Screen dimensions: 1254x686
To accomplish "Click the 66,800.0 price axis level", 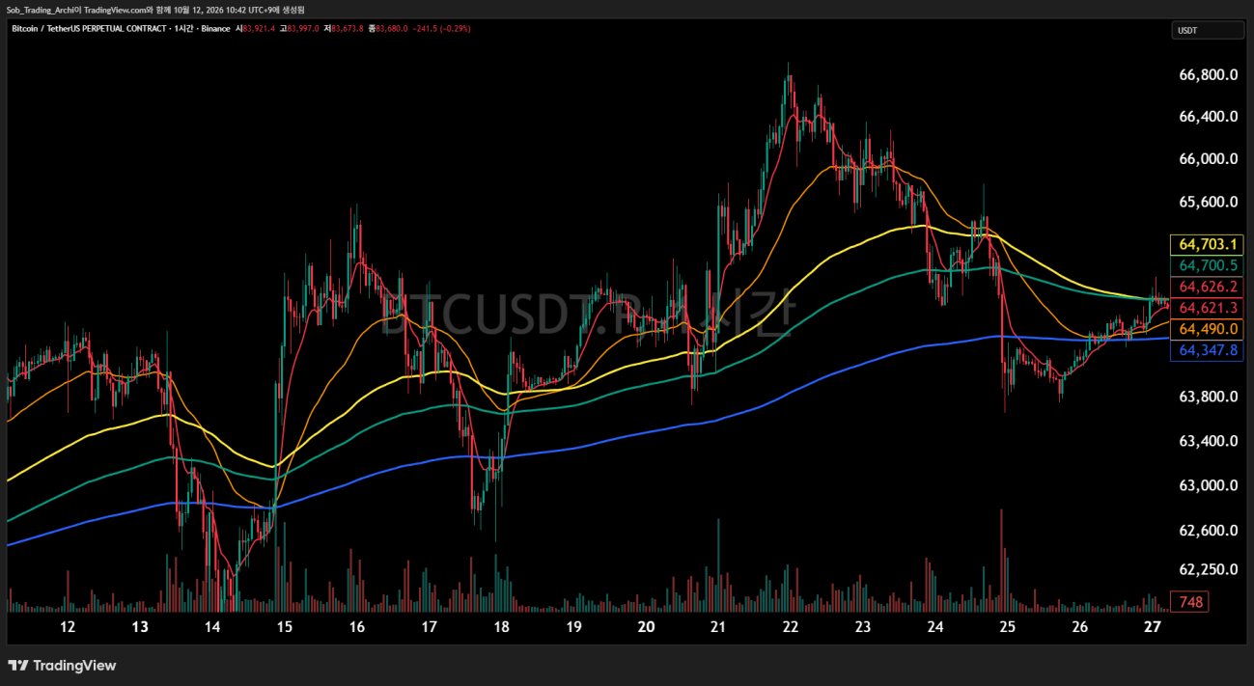I will point(1209,74).
